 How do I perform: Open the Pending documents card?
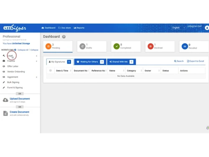point(58,46)
